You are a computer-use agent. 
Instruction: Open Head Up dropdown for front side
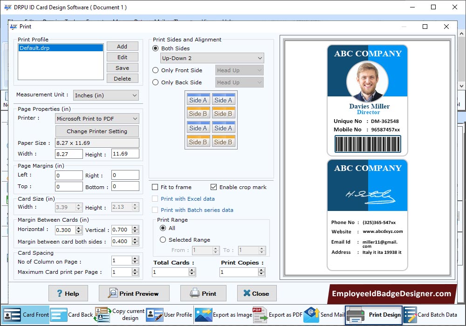point(239,70)
